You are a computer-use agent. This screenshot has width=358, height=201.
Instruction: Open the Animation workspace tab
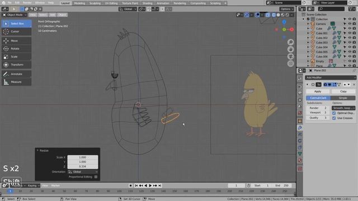163,3
